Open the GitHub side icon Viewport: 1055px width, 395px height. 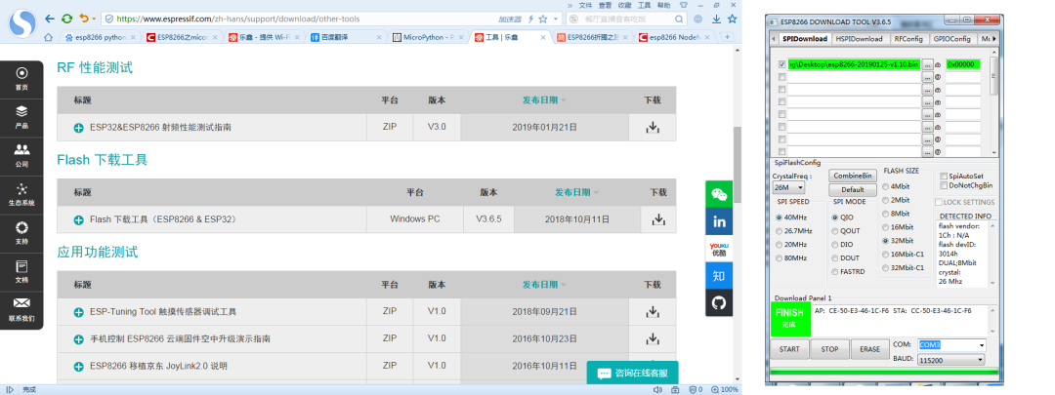click(x=719, y=303)
